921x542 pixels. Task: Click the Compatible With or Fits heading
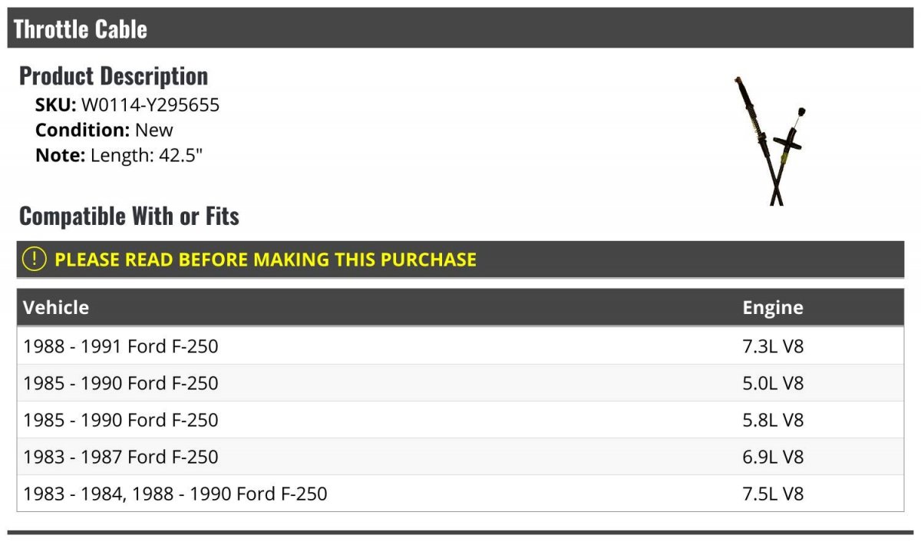tap(129, 216)
